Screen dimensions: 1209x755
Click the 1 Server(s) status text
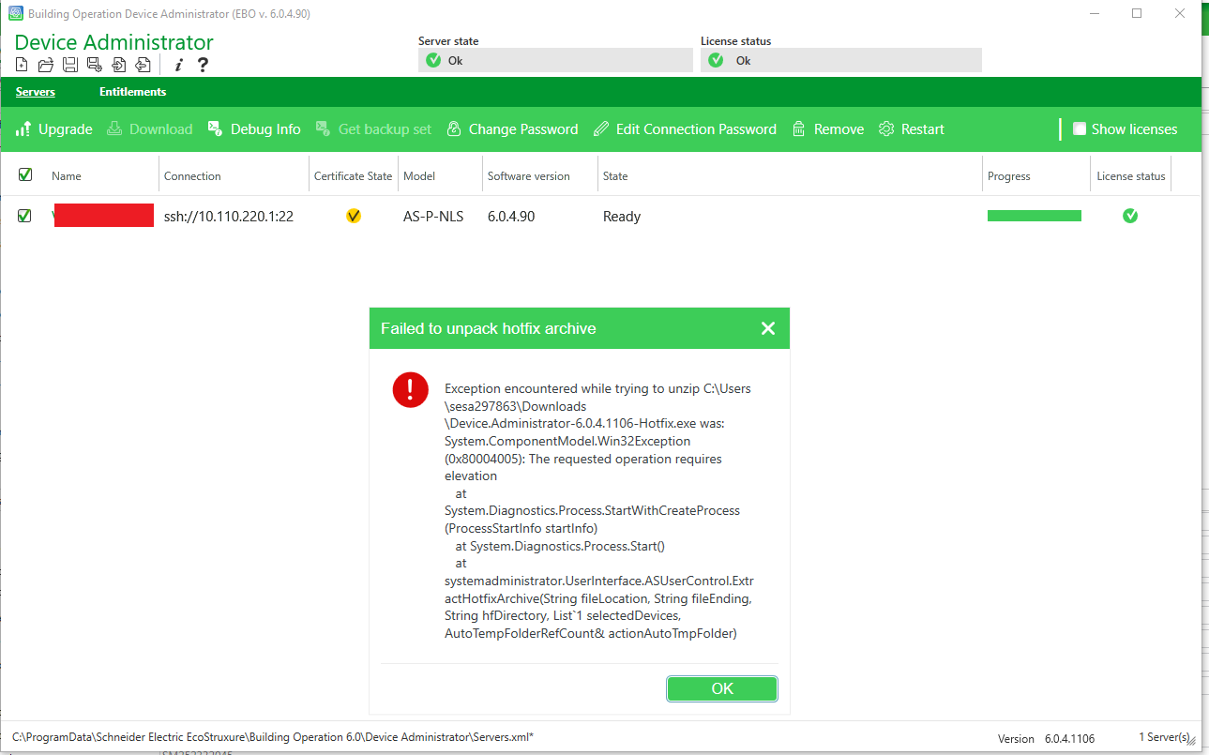point(1164,737)
